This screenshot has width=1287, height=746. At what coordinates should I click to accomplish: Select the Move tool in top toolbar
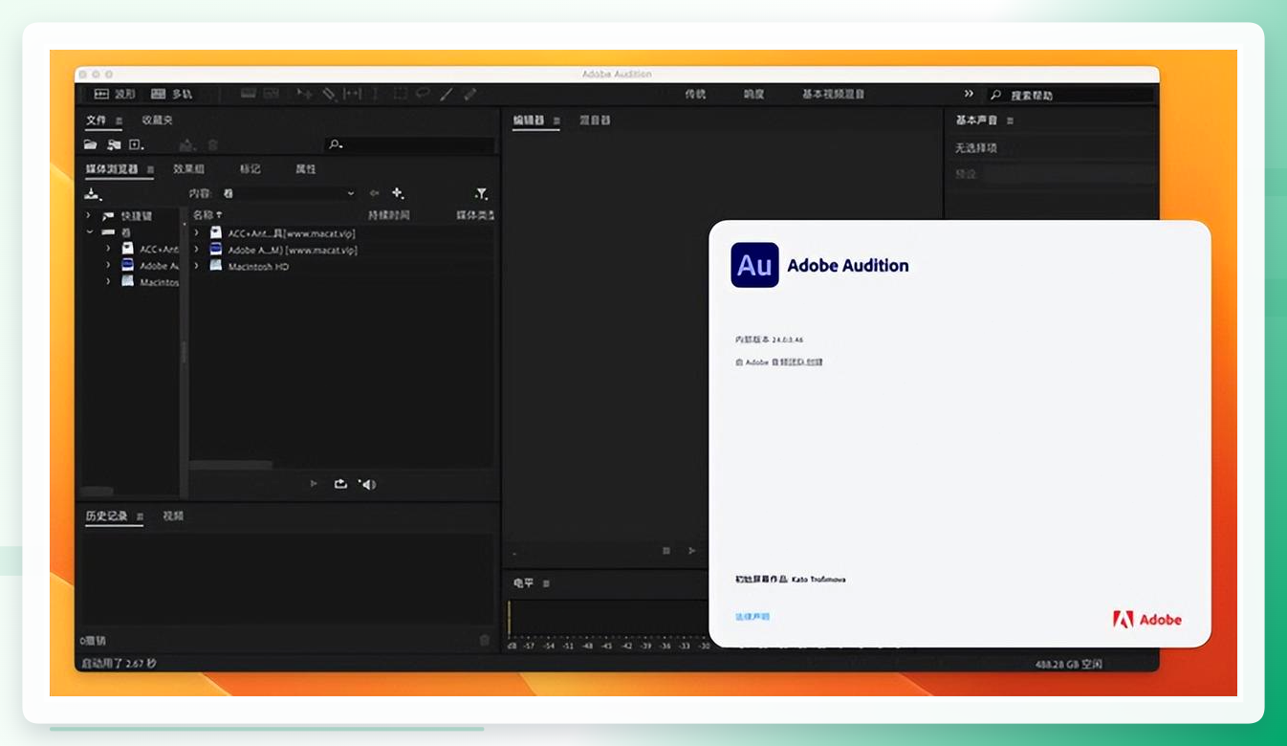[305, 94]
